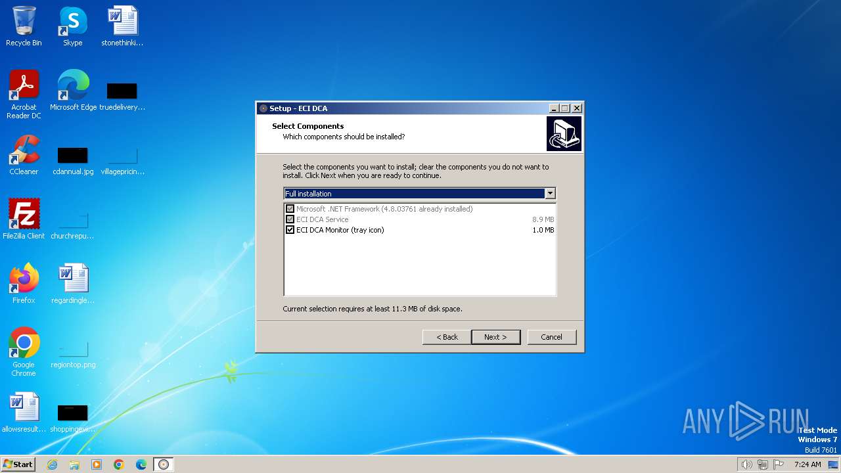Click the Action Center flag tray icon

[779, 464]
